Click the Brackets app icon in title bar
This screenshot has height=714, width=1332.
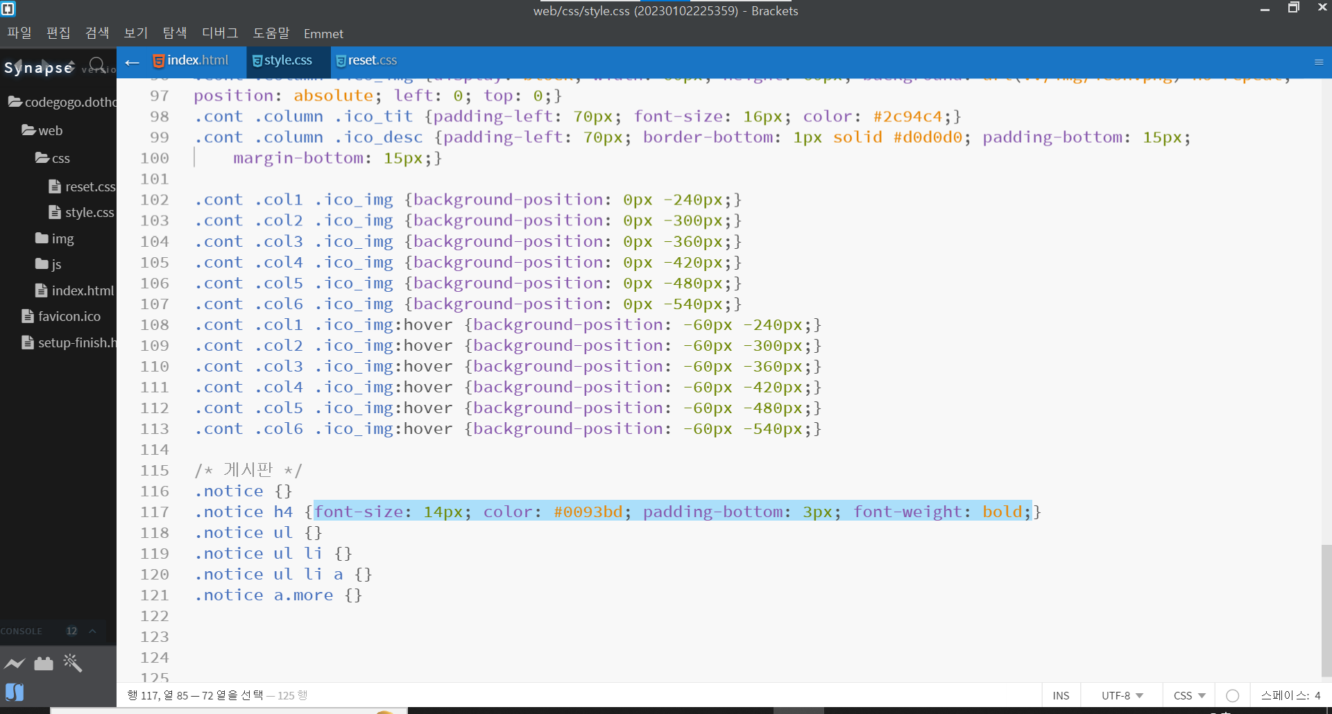8,9
